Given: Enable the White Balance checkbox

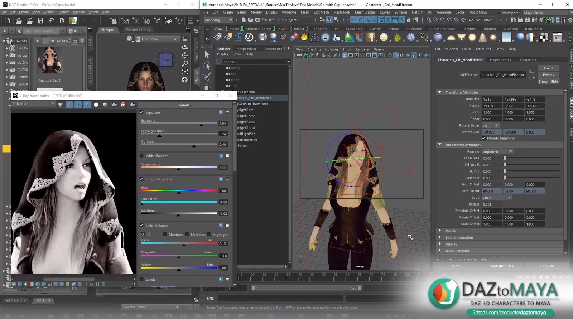Looking at the screenshot, I should point(142,156).
